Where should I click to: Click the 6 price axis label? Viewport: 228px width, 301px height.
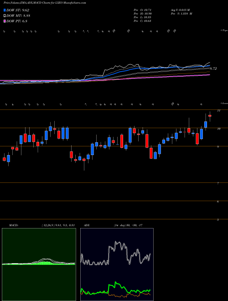click(x=218, y=202)
